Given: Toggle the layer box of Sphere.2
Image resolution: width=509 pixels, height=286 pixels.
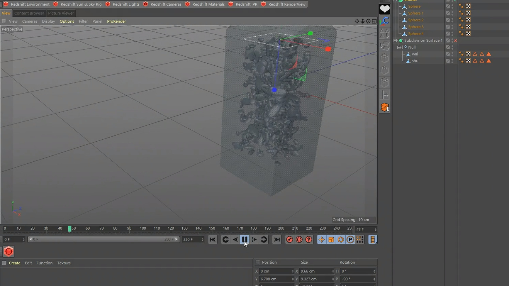Looking at the screenshot, I should pos(448,20).
